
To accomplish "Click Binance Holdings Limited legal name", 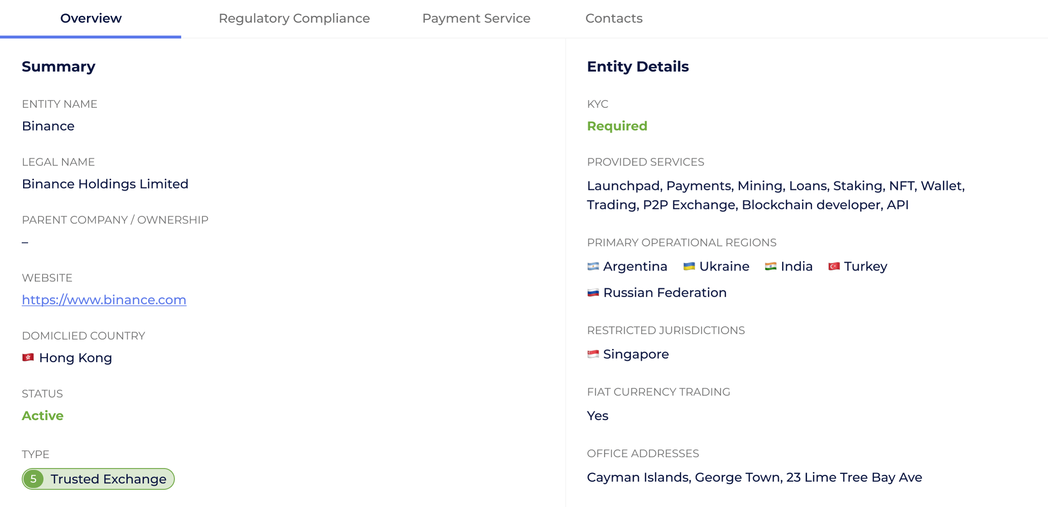I will pyautogui.click(x=105, y=184).
